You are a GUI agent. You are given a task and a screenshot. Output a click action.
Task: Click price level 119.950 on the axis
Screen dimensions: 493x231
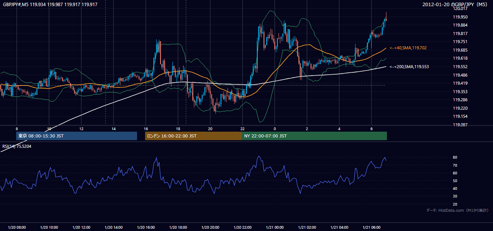[x=460, y=17]
